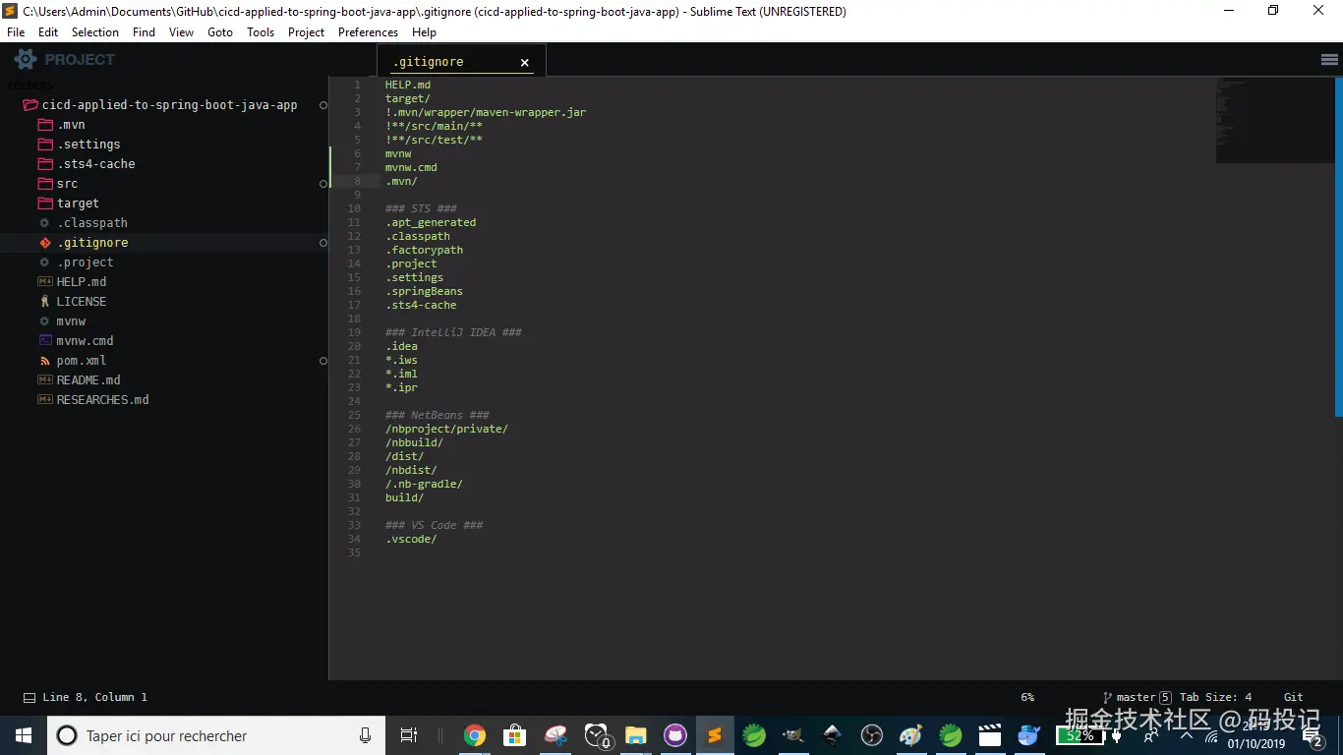Click the markdown icon beside RESEARCHES.md
Screen dimensions: 1343x755
tap(44, 400)
